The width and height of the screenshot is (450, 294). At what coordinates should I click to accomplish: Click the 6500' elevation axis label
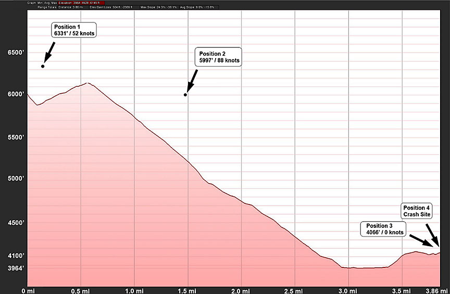13,54
